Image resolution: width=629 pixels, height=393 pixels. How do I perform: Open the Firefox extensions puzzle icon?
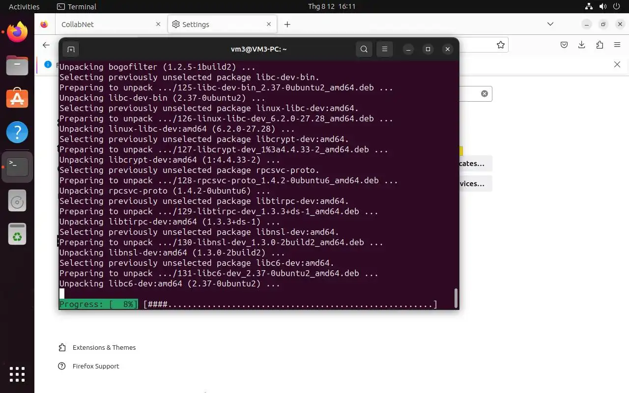pos(600,45)
